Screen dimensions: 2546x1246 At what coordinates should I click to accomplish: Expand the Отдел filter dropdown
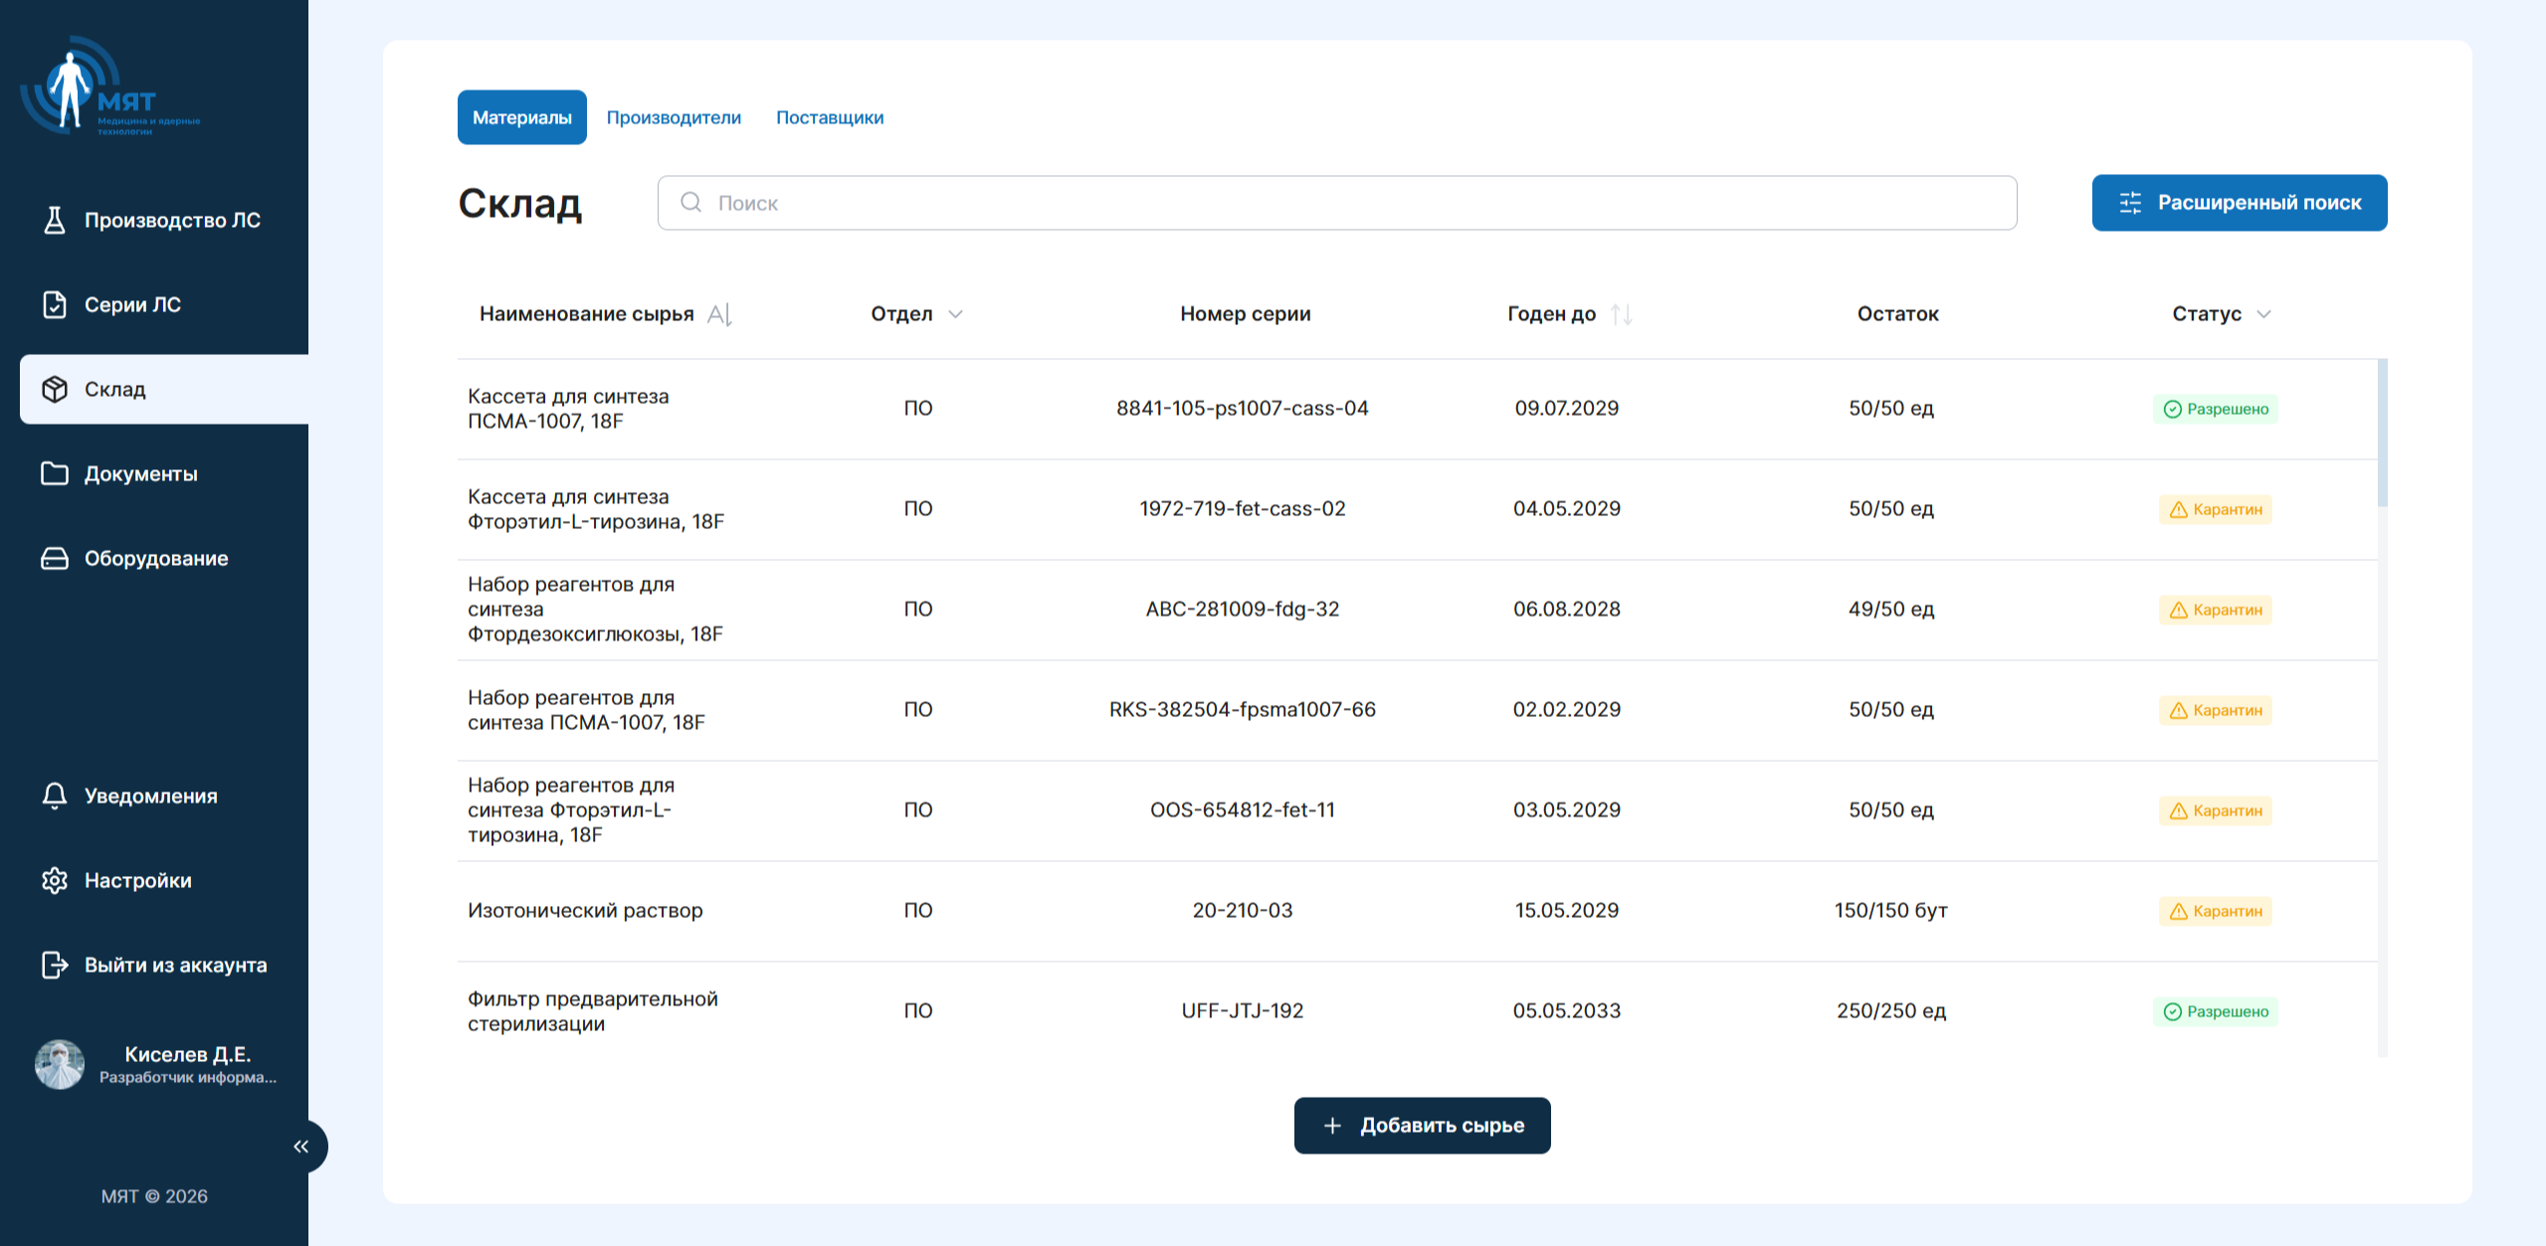click(x=955, y=314)
